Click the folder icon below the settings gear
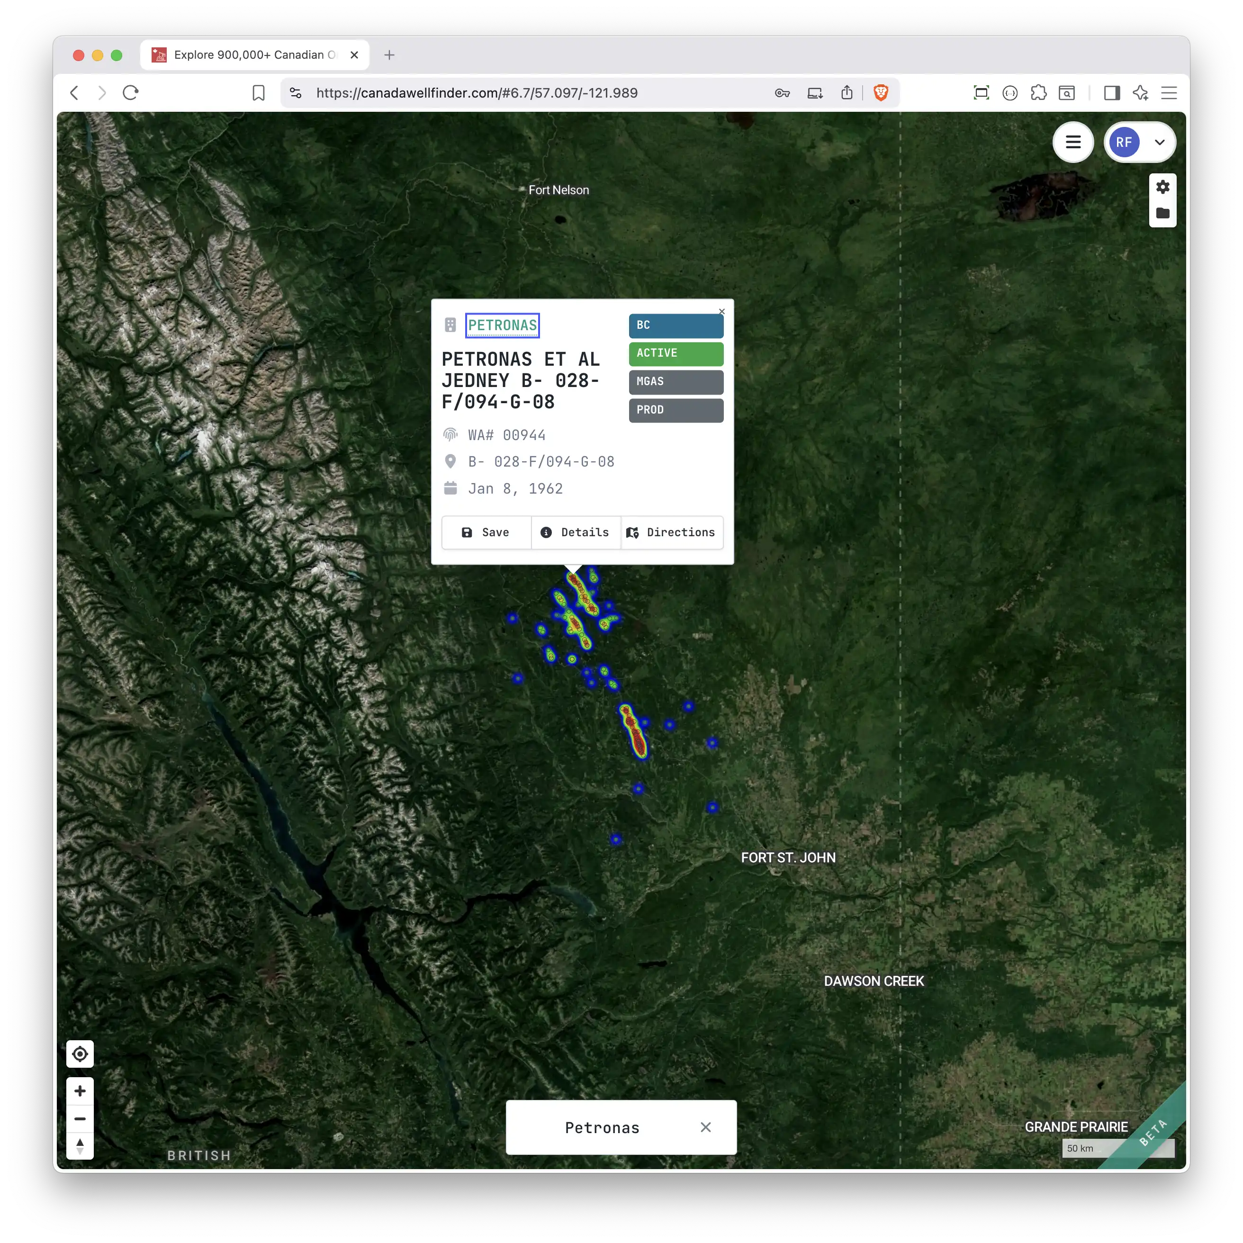The width and height of the screenshot is (1243, 1243). 1162,213
